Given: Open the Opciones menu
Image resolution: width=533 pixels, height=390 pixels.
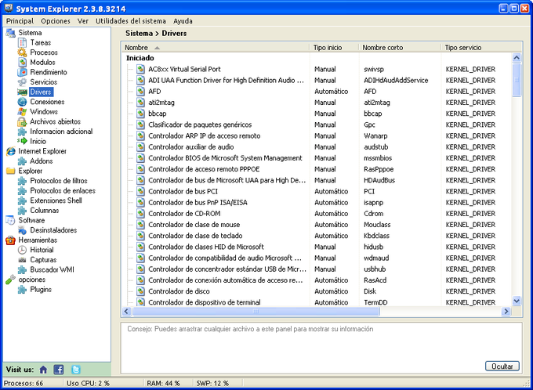Looking at the screenshot, I should coord(56,21).
